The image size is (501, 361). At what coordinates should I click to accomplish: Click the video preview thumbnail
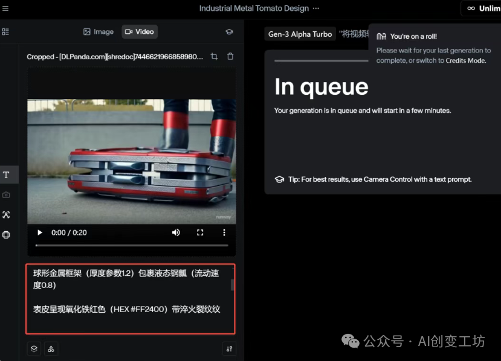(132, 162)
